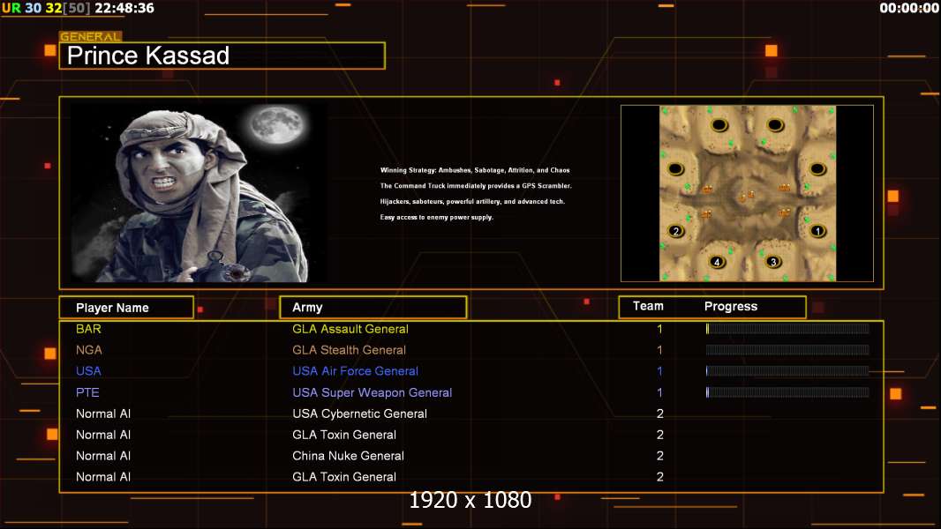941x529 pixels.
Task: Click the Team column header
Action: click(648, 306)
